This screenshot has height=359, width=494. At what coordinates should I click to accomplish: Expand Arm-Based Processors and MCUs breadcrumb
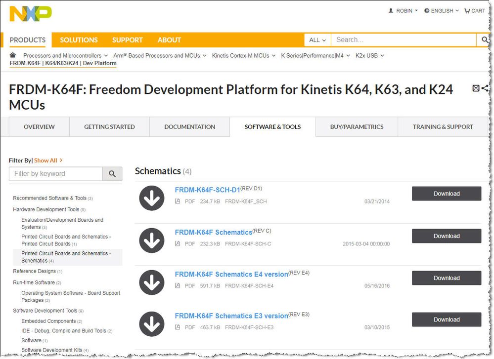(160, 55)
